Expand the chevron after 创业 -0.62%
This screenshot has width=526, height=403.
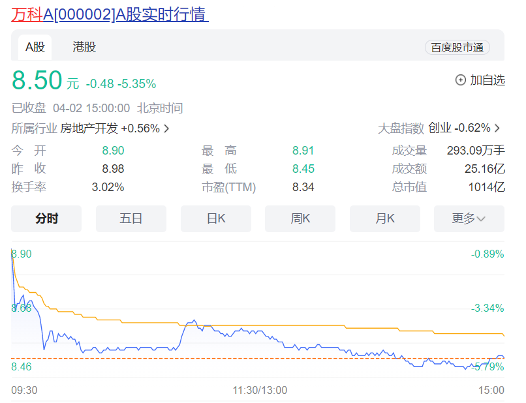(497, 128)
